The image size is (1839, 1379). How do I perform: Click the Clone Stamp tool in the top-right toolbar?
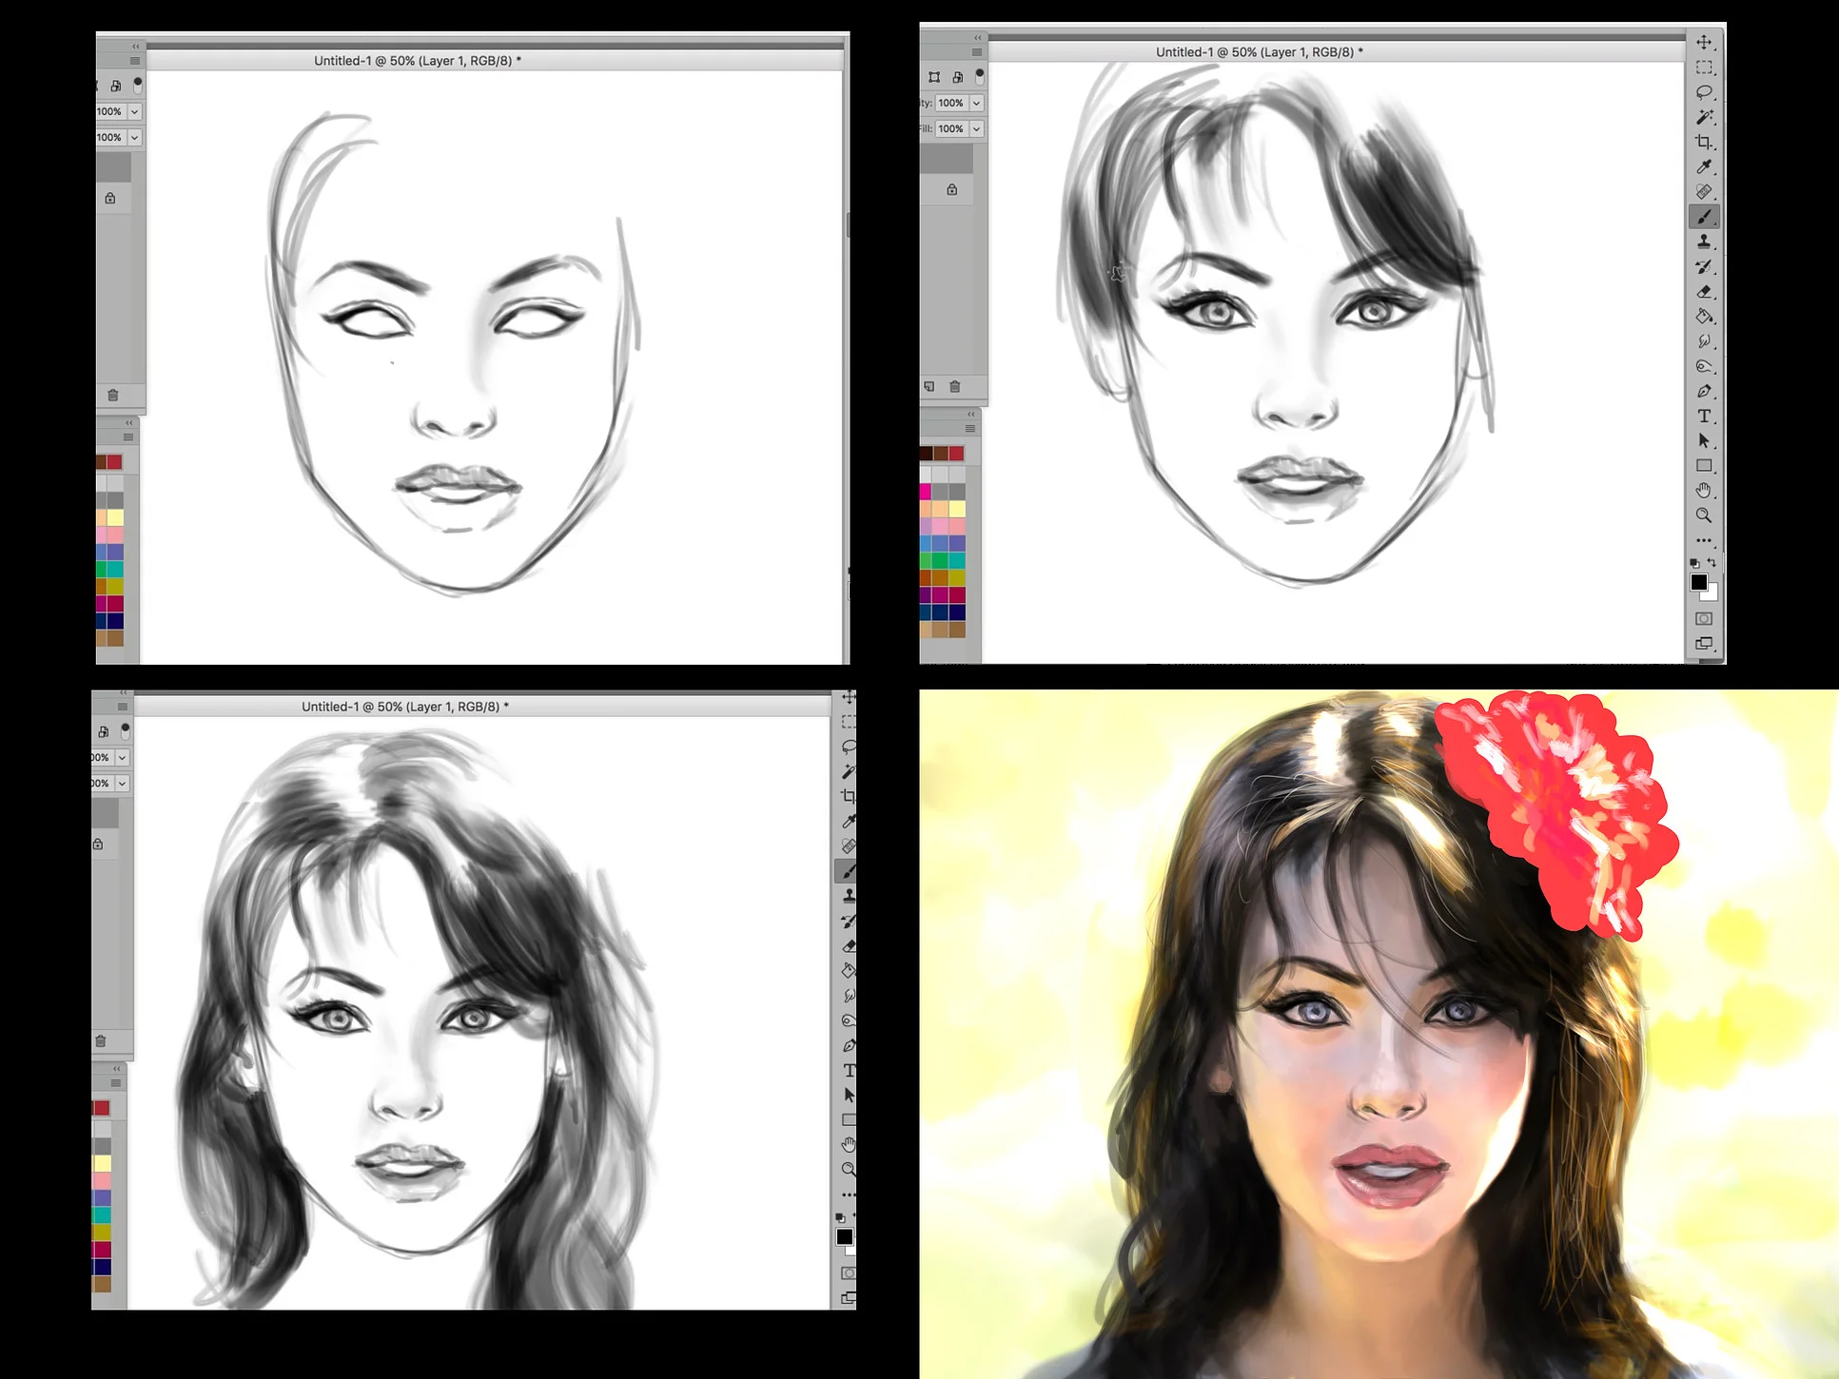pyautogui.click(x=1703, y=242)
